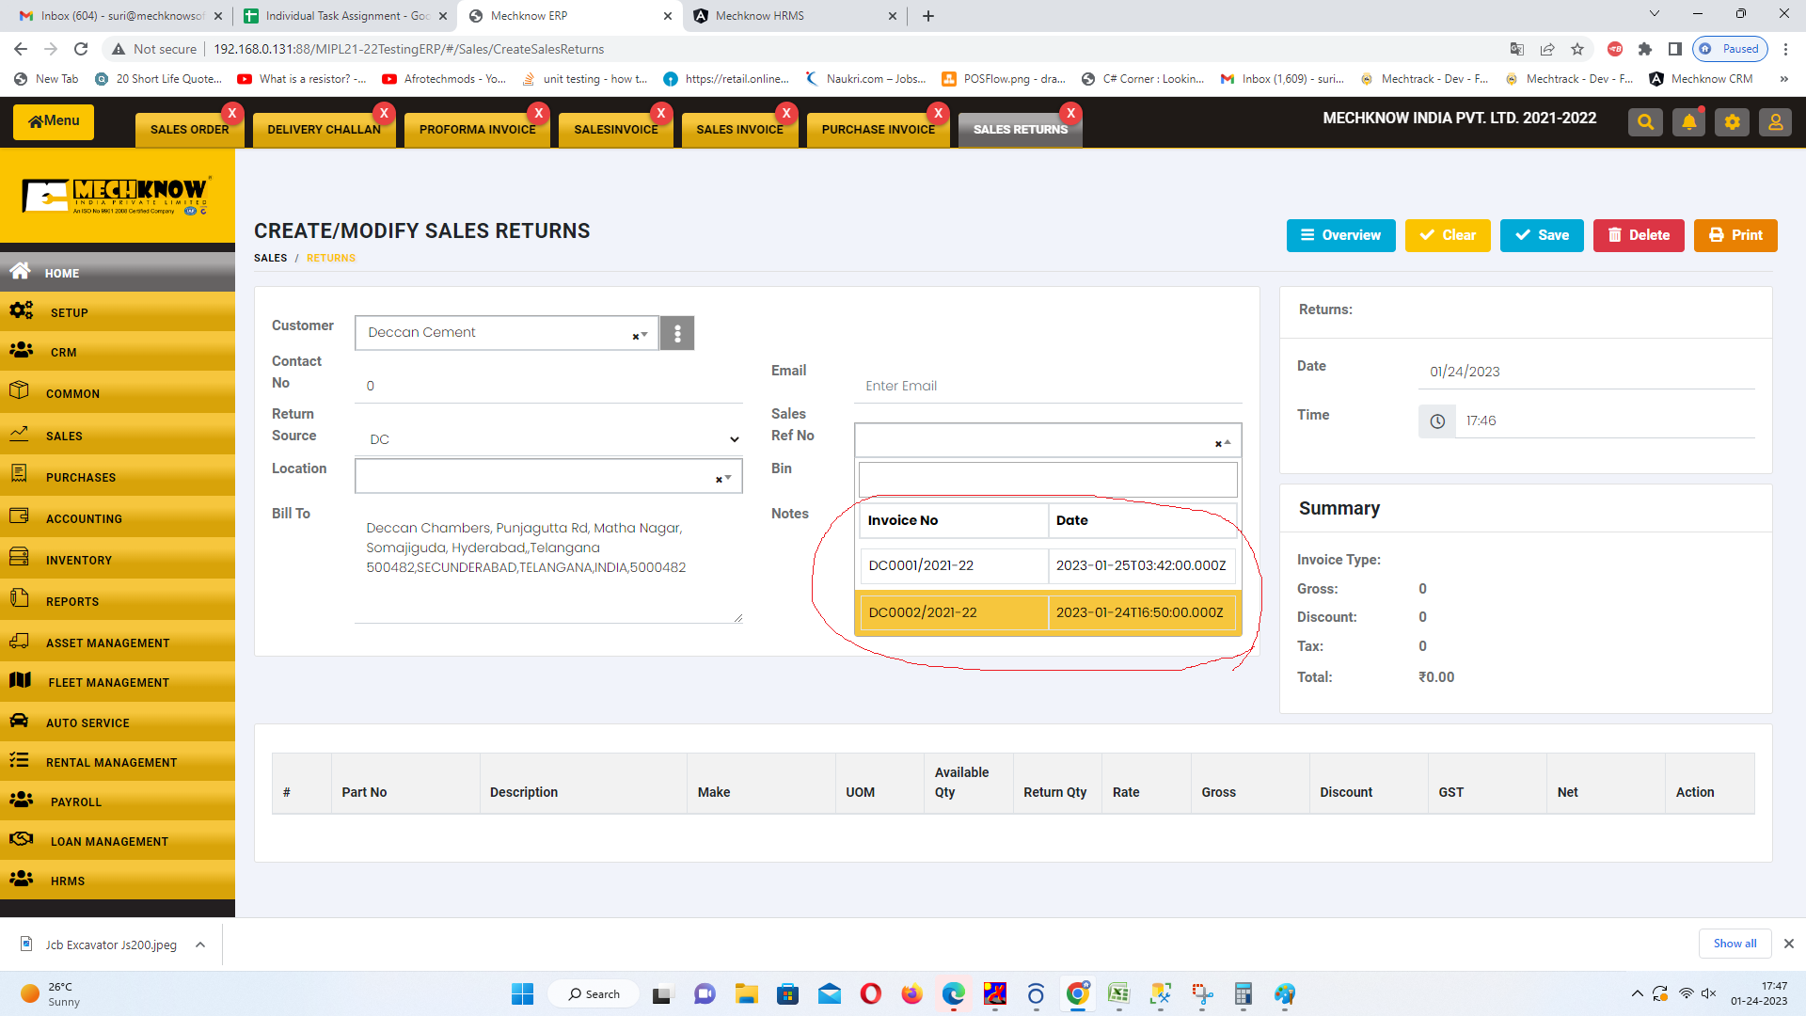Click the settings gear icon in header
This screenshot has width=1806, height=1016.
(x=1732, y=122)
